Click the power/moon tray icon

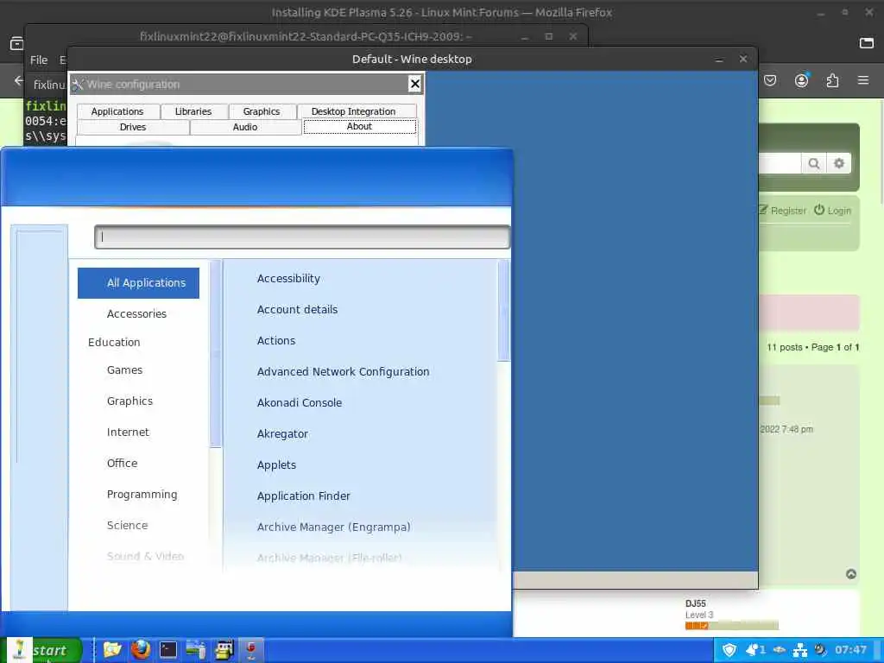click(820, 650)
